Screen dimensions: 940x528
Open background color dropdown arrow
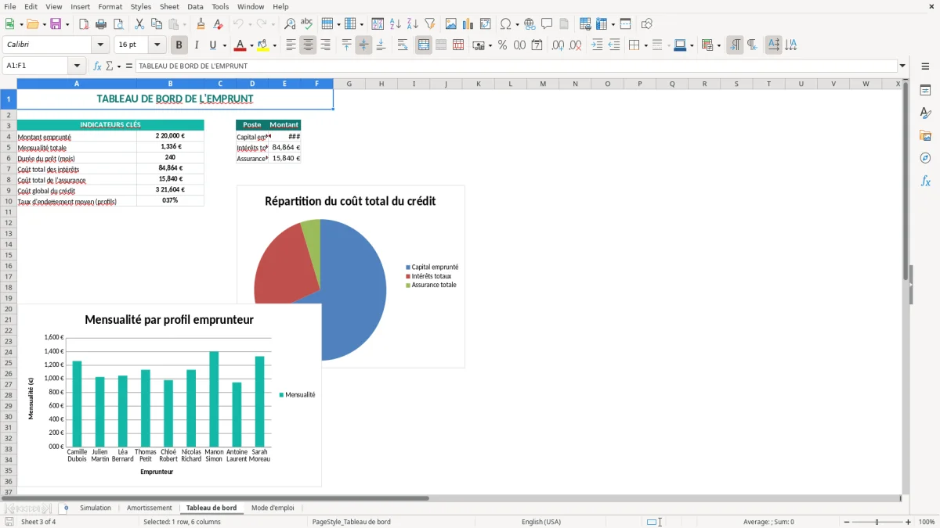pyautogui.click(x=274, y=45)
